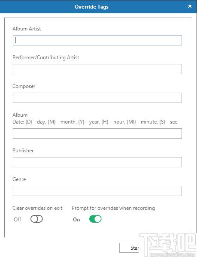Toggle the Clear overrides on exit switch

tap(36, 219)
